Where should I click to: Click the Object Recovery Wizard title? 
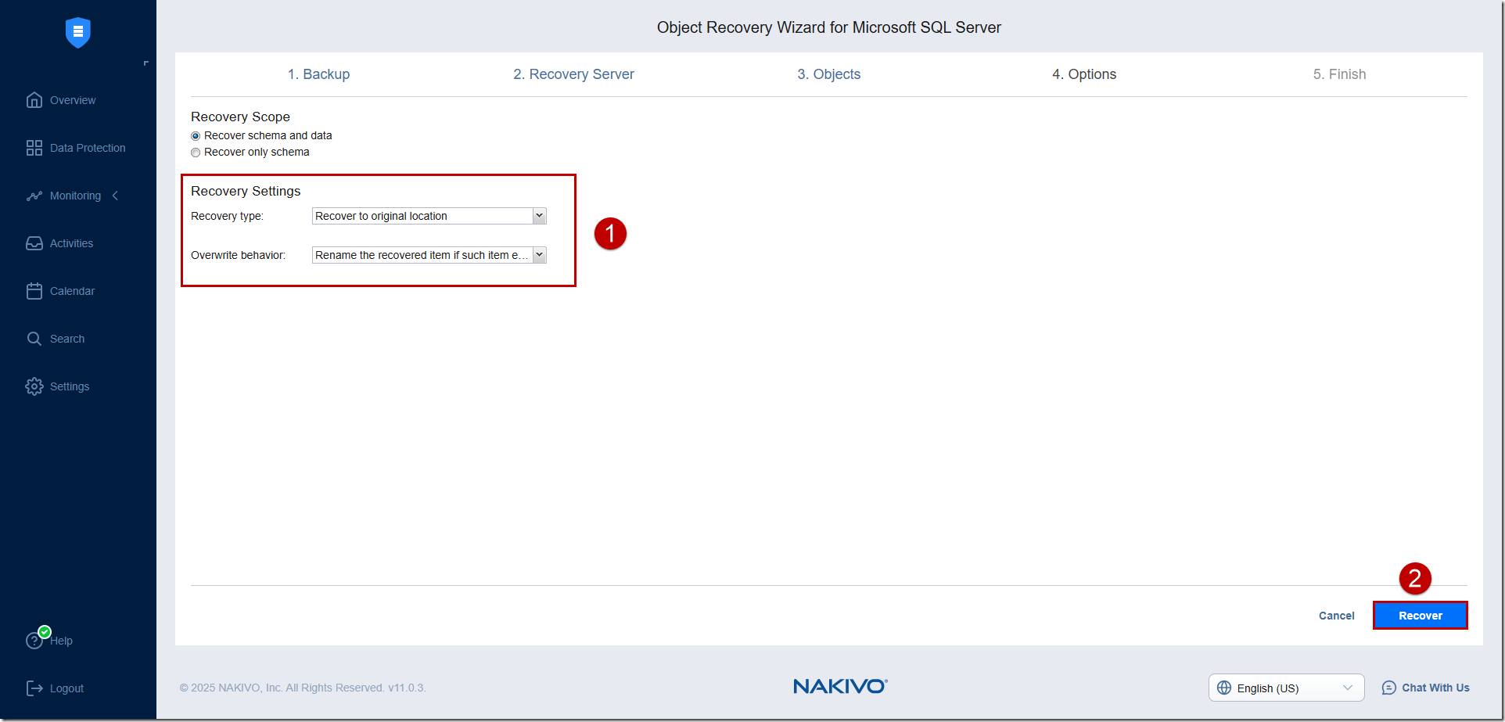(829, 27)
